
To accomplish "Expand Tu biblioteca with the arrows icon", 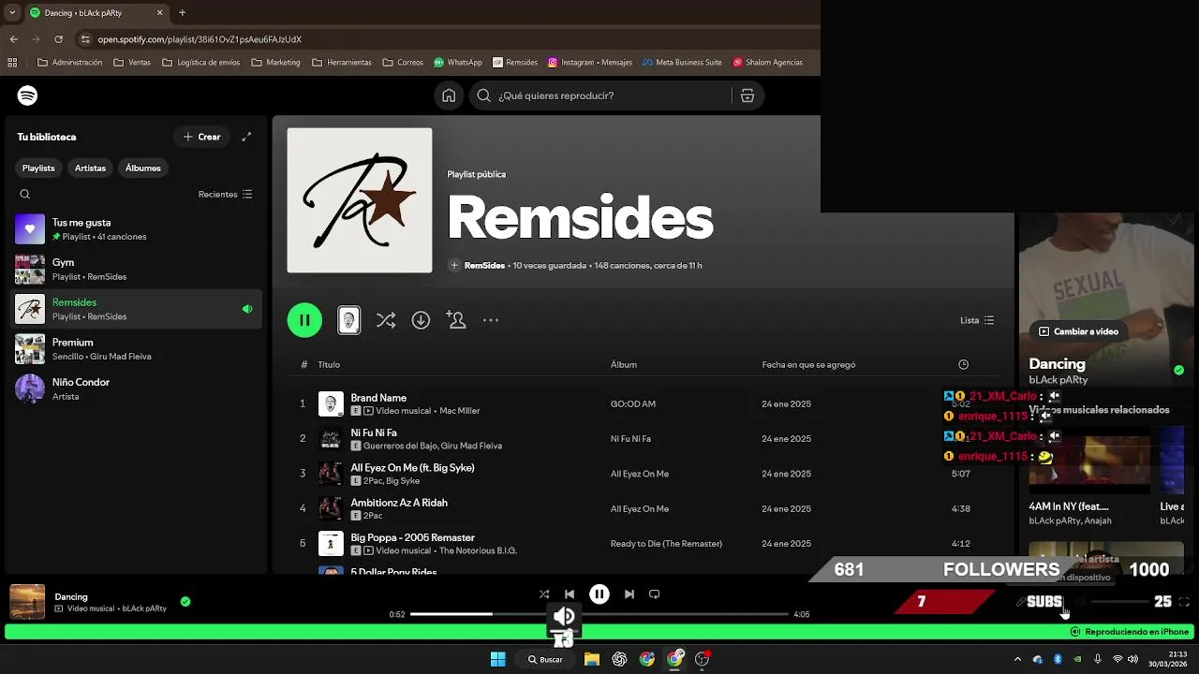I will pos(246,137).
